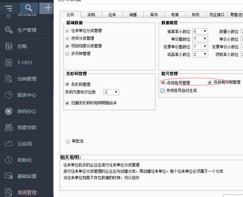Check the 审批流 checkbox
This screenshot has width=243, height=197.
click(x=68, y=141)
